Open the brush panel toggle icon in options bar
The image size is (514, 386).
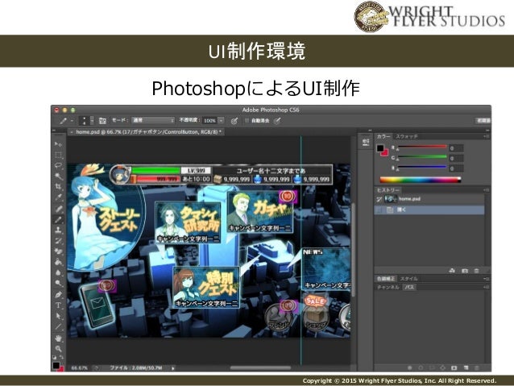click(x=102, y=121)
